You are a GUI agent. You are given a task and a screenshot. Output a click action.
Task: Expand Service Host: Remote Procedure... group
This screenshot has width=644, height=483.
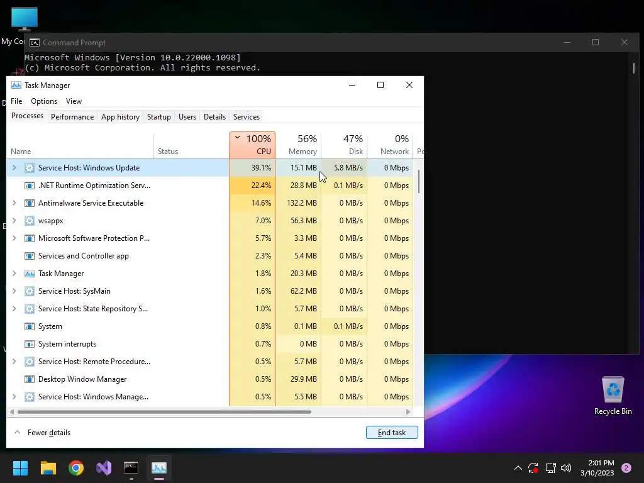point(14,362)
